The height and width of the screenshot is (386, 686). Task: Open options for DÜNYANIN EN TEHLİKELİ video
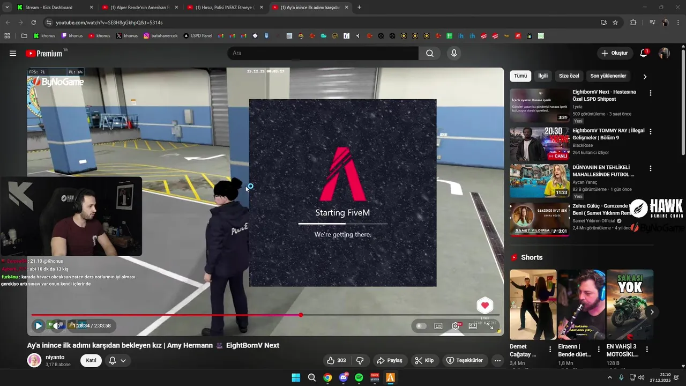pos(651,168)
